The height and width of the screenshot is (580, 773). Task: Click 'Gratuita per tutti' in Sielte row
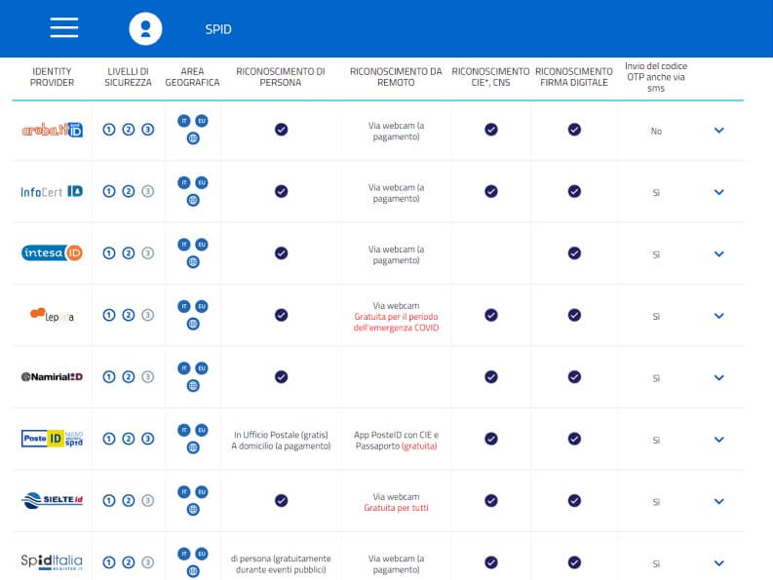[396, 508]
